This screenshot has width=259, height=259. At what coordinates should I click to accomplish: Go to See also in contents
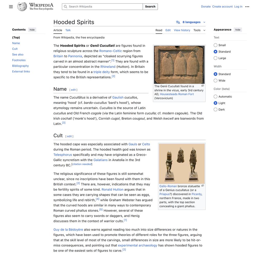18,54
